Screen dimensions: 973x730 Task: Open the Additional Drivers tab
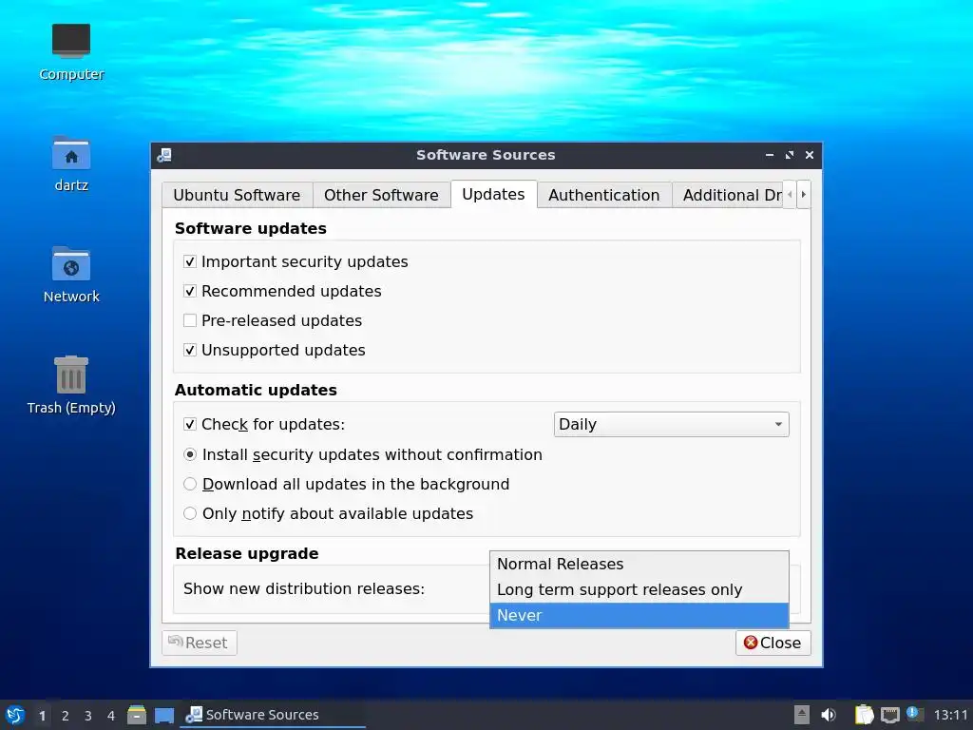(727, 195)
